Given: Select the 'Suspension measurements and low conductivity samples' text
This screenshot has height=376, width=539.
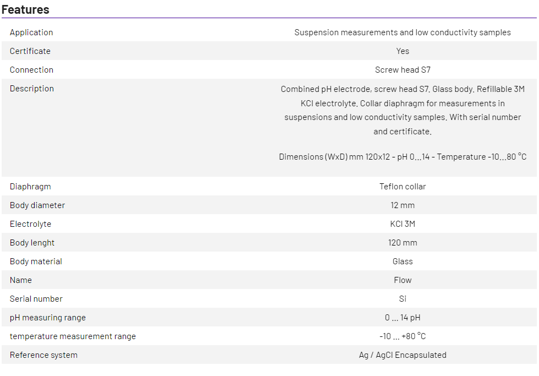Looking at the screenshot, I should click(402, 32).
